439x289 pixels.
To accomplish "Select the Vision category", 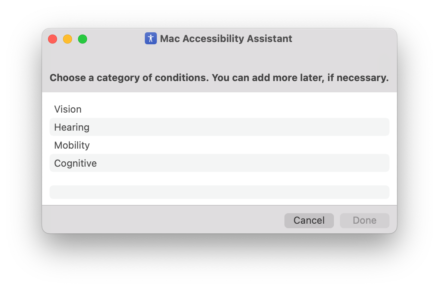I will 68,109.
